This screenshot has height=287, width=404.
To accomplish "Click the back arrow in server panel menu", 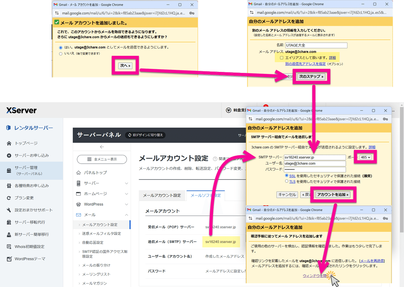I will pos(102,147).
